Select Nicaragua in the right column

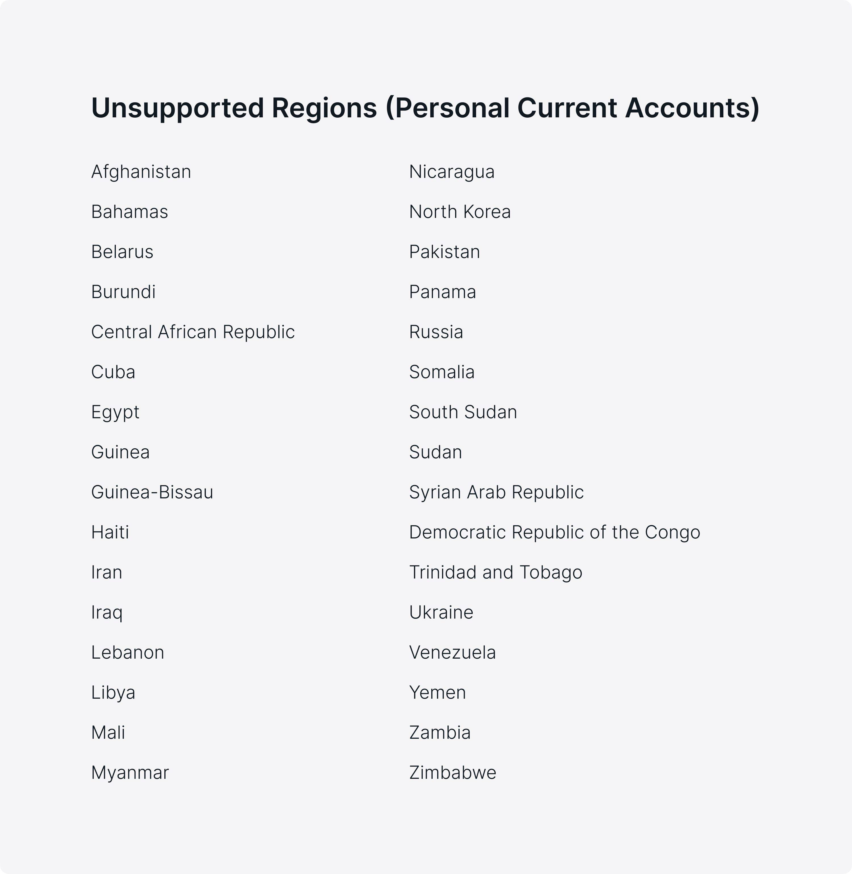[x=452, y=172]
